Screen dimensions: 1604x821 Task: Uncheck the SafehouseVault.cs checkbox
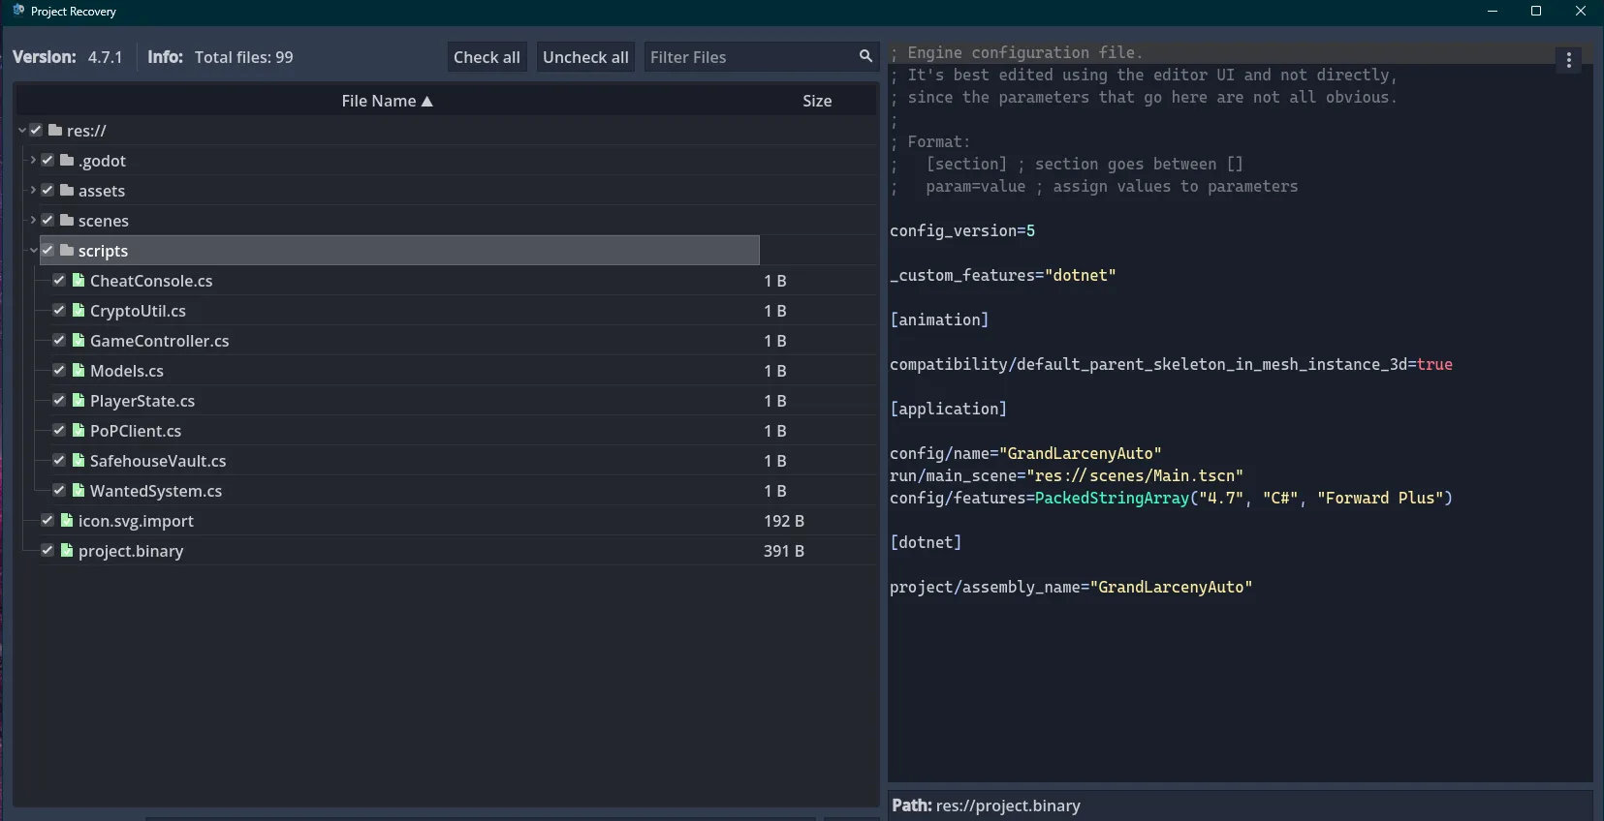tap(59, 460)
